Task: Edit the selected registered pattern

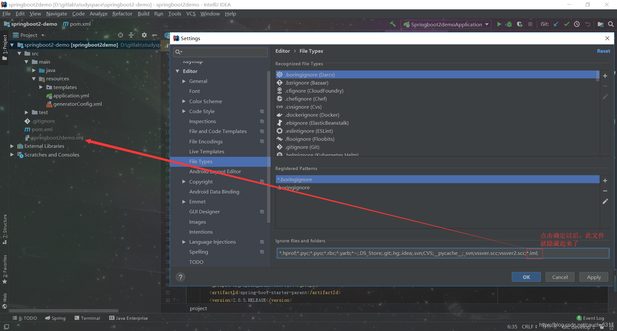Action: (x=605, y=201)
